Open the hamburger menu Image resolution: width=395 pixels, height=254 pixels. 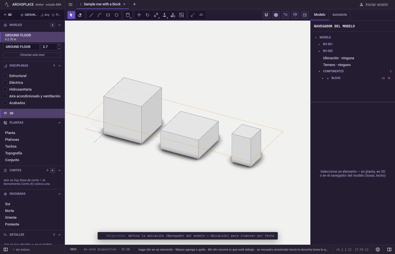click(71, 5)
